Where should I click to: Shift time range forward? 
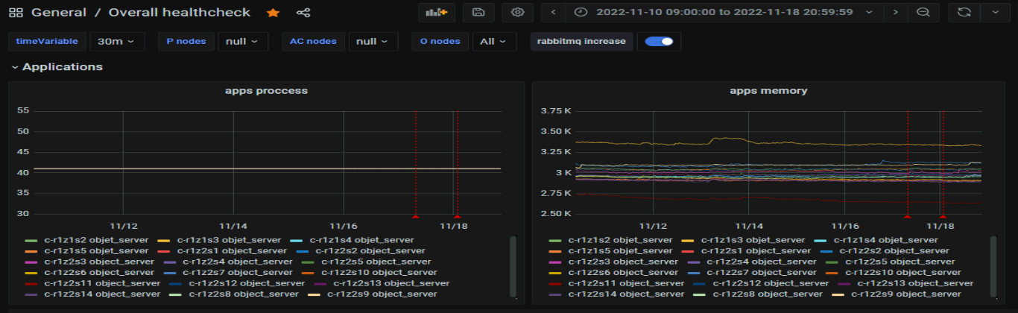pyautogui.click(x=895, y=13)
